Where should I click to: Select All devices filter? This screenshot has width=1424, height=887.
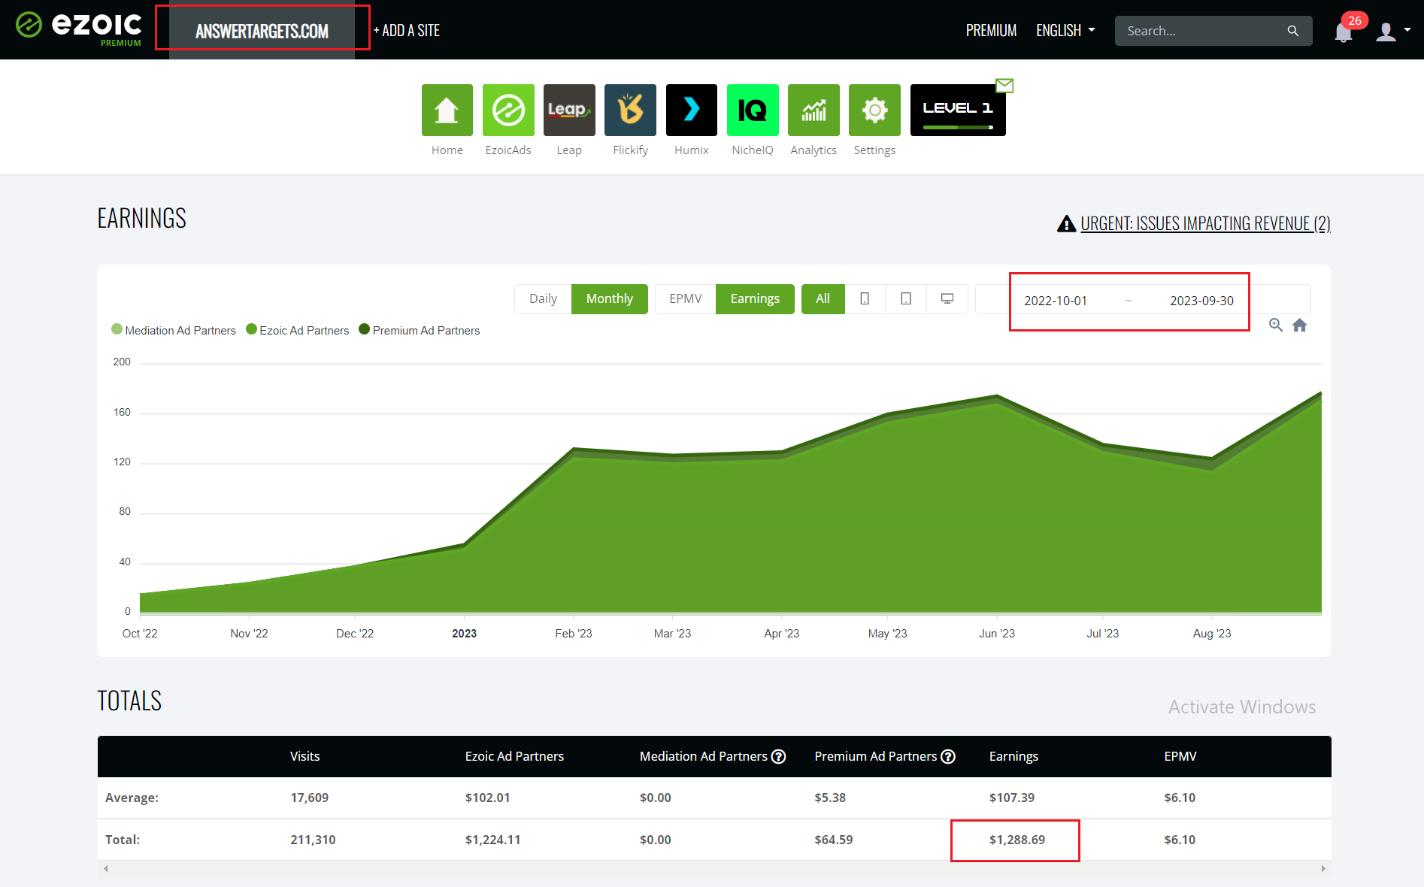(823, 298)
